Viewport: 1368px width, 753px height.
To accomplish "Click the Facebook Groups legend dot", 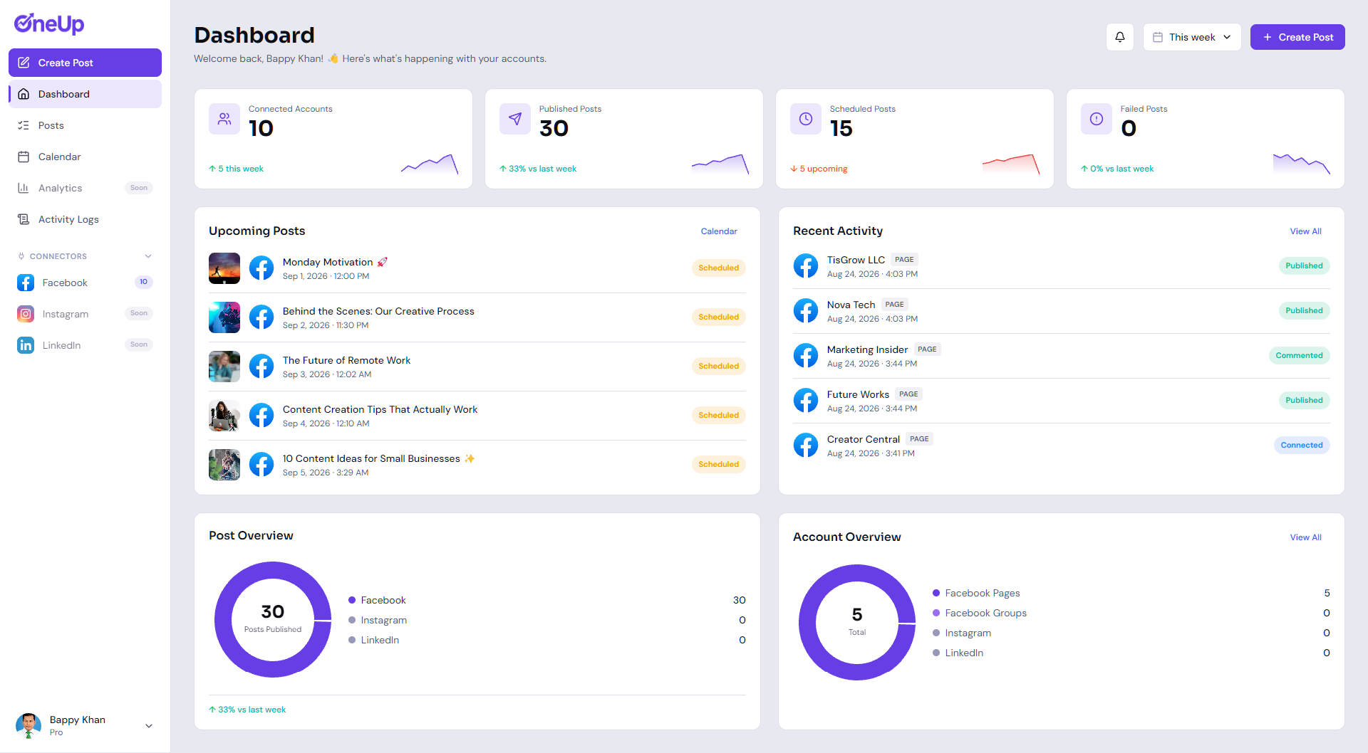I will 936,613.
